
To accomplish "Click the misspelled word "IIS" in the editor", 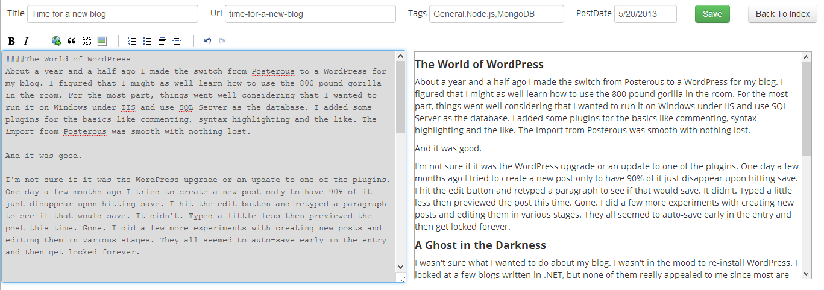I will pyautogui.click(x=128, y=107).
